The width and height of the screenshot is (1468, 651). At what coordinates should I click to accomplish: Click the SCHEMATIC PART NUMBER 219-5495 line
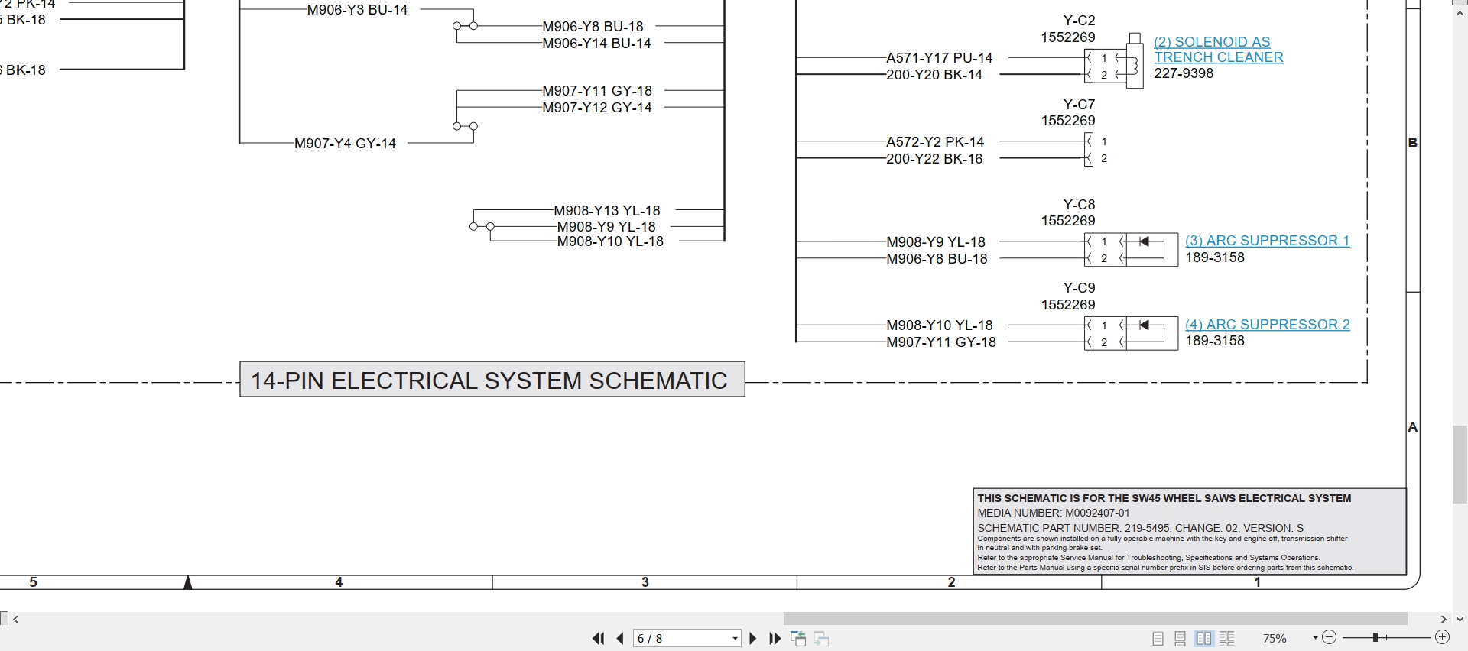tap(1140, 528)
